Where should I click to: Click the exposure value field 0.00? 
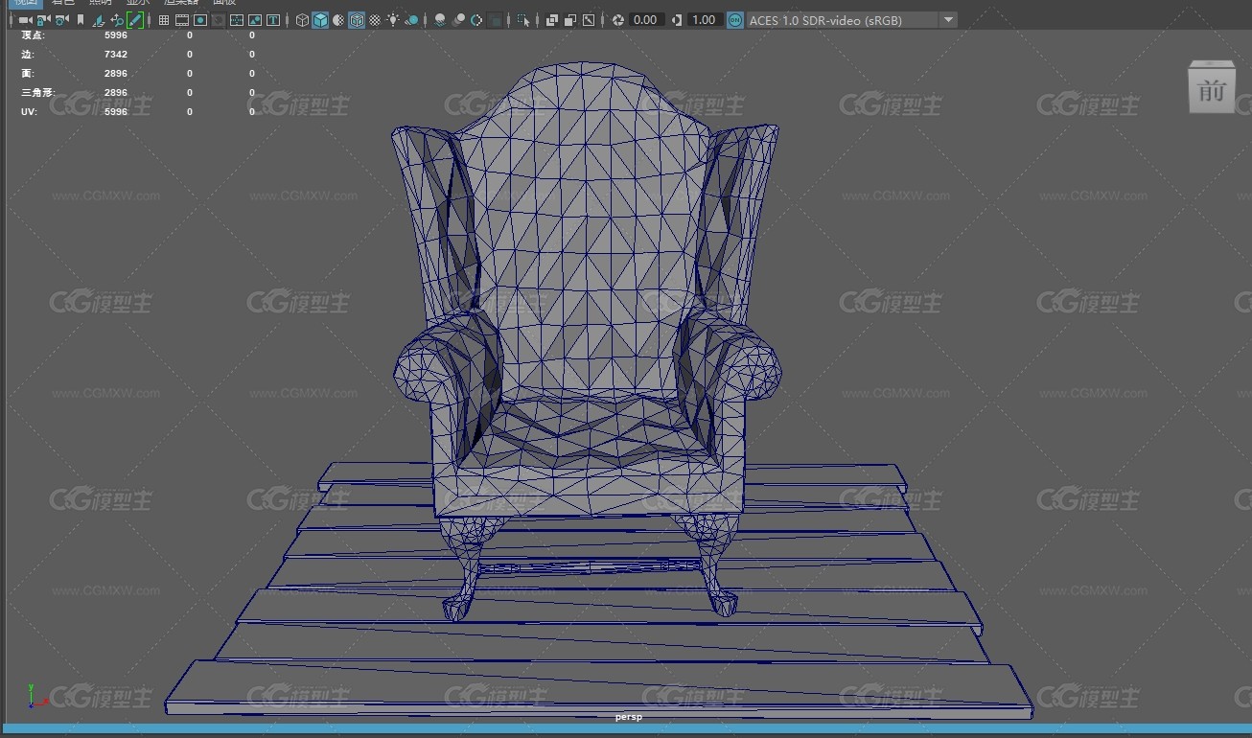coord(646,19)
